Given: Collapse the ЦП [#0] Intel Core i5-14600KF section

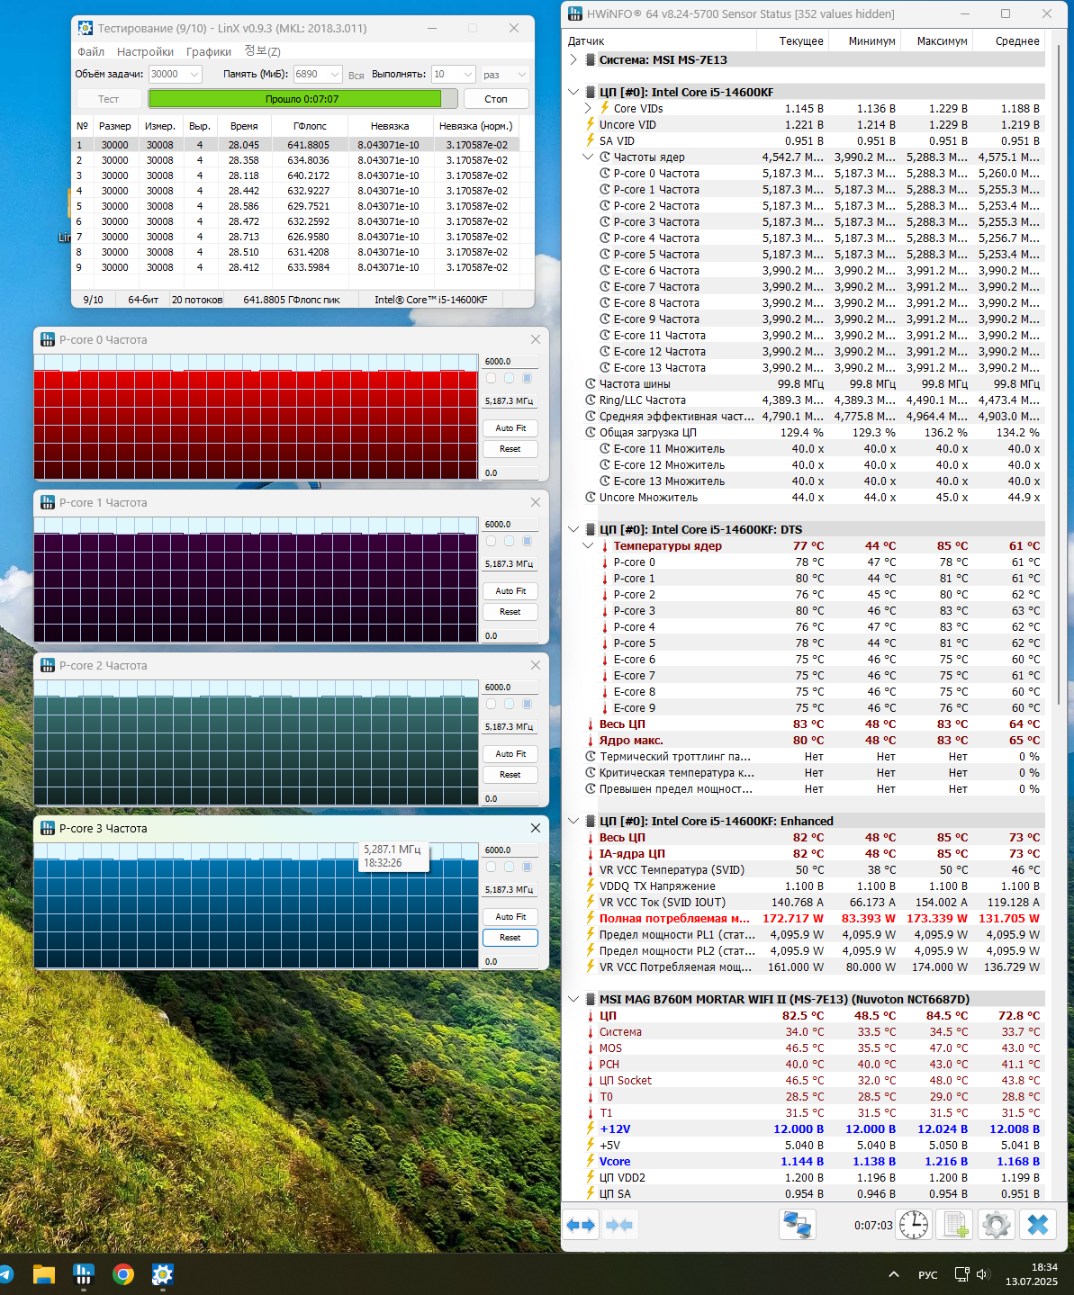Looking at the screenshot, I should click(x=573, y=92).
